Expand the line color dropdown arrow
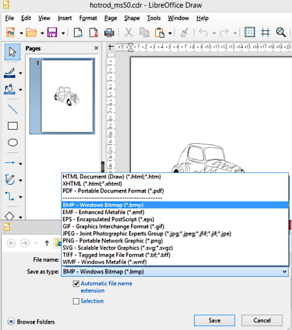 pos(20,73)
